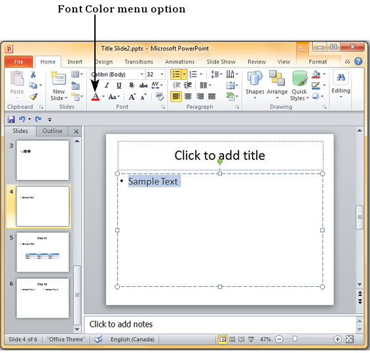Click Clear All Formatting eraser icon
The height and width of the screenshot is (353, 370).
click(160, 96)
